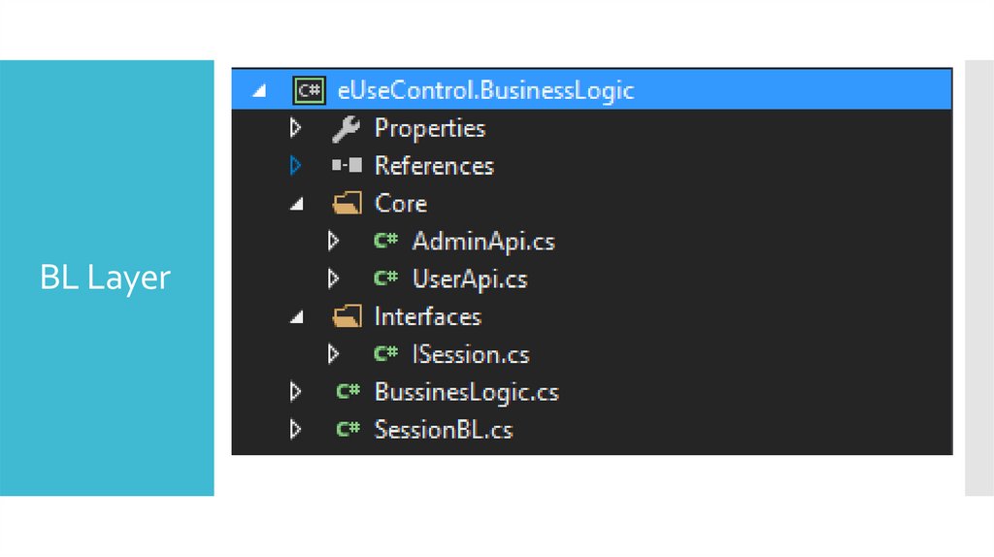Click the Interfaces folder icon
The height and width of the screenshot is (557, 994).
[x=346, y=316]
